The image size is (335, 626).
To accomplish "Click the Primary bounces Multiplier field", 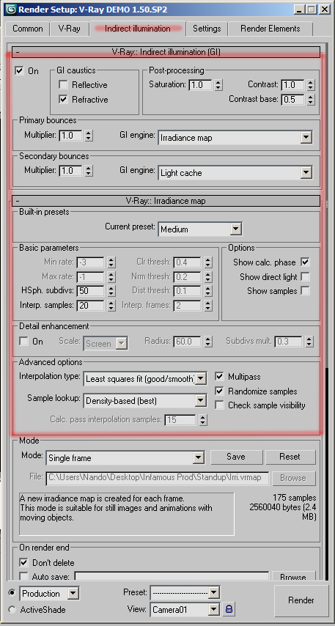I will [70, 136].
